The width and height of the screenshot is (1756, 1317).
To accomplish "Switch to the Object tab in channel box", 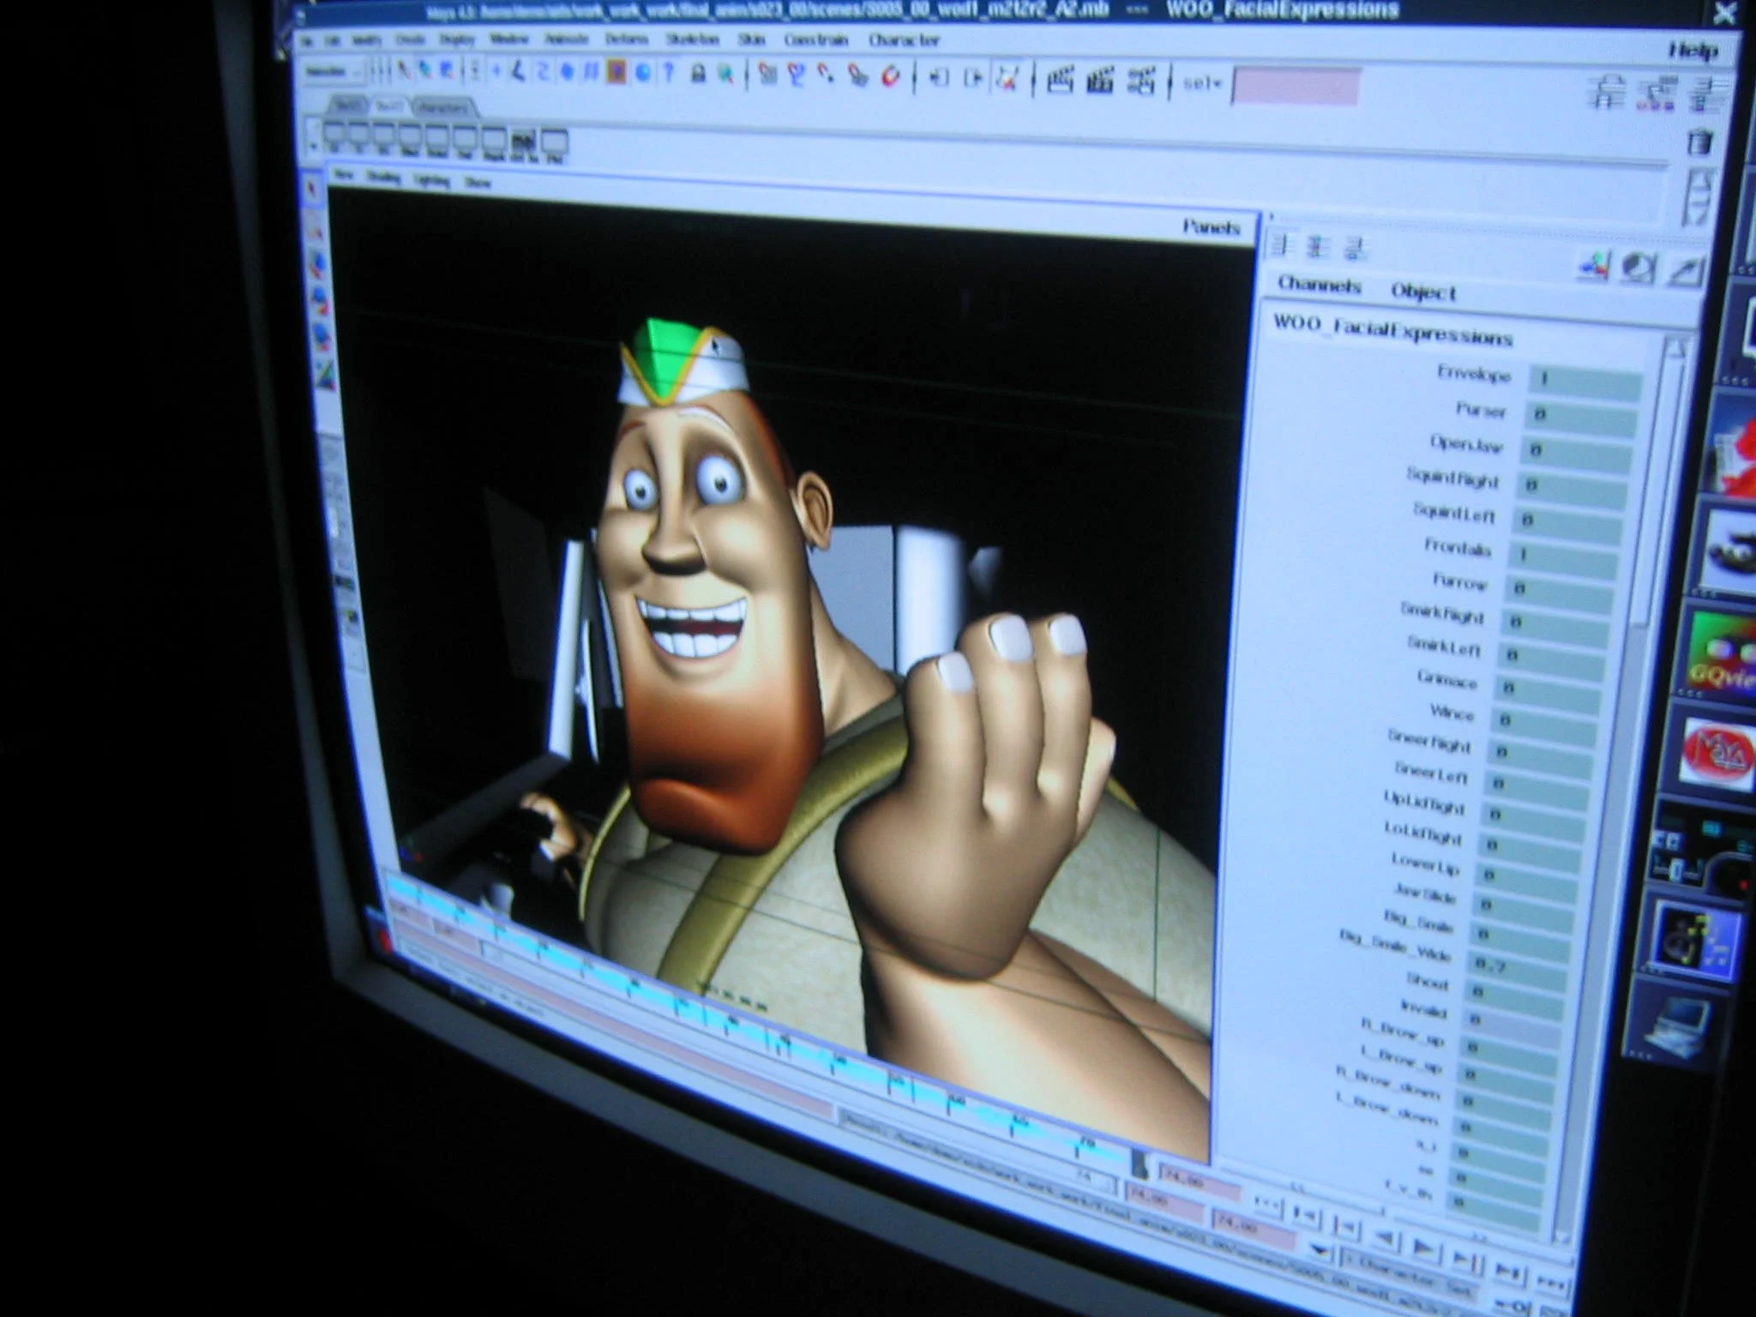I will (x=1423, y=292).
